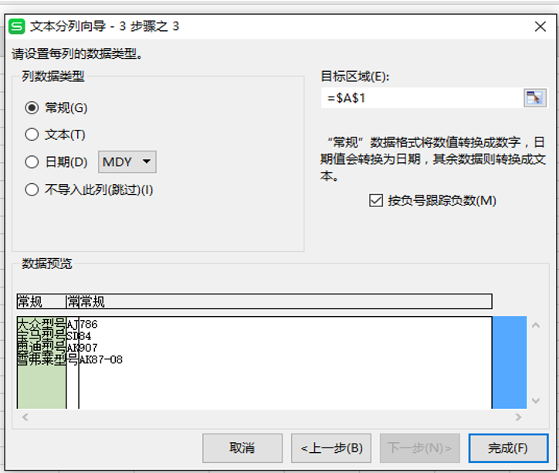Select the 文本(T) radio option

tap(32, 134)
